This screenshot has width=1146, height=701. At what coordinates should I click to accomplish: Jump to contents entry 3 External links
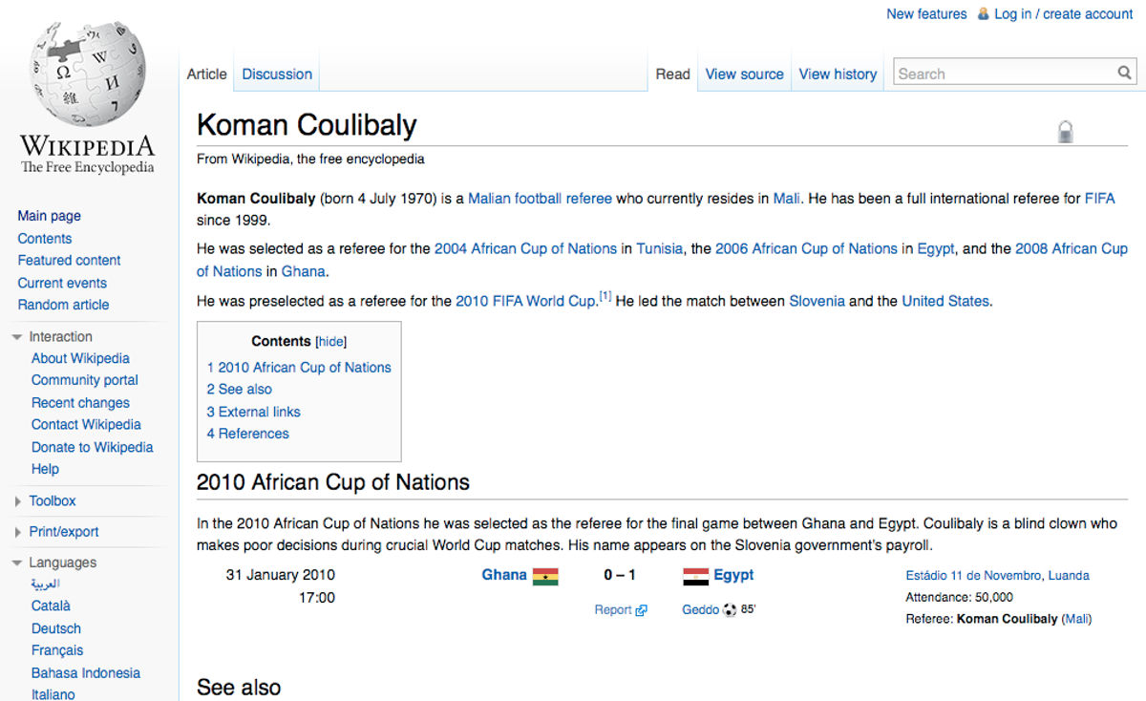[x=254, y=412]
